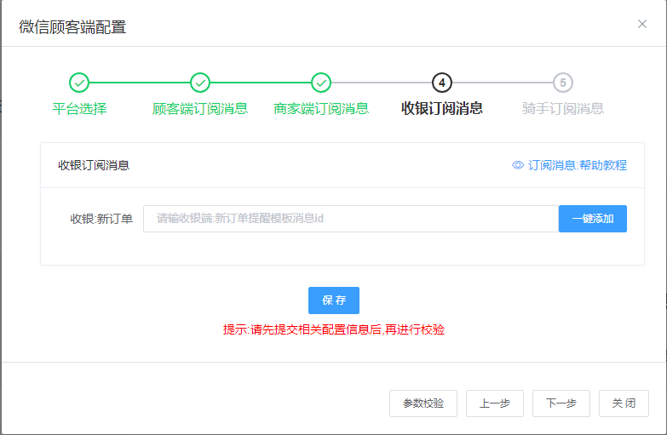This screenshot has width=667, height=435.
Task: Open the 平台选择 step label
Action: point(79,108)
